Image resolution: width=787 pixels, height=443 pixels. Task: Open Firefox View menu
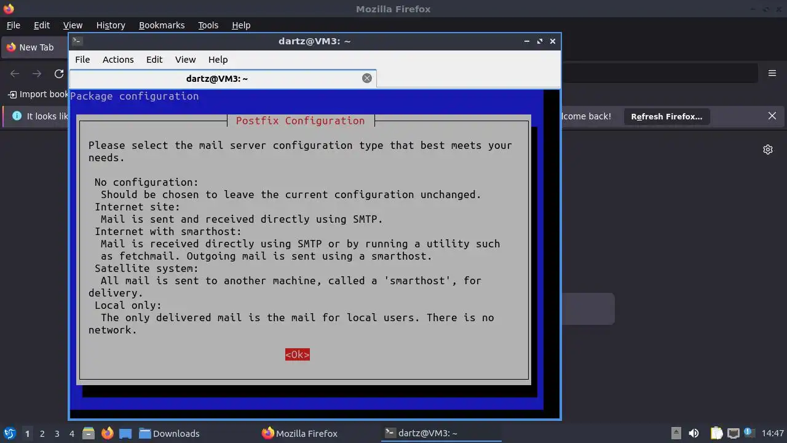[73, 25]
